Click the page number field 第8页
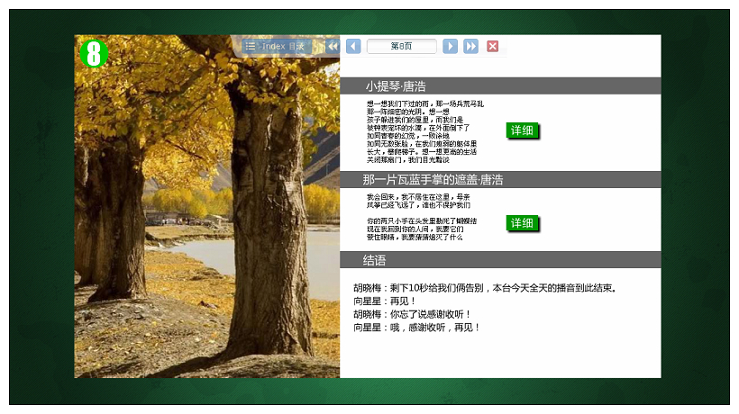The width and height of the screenshot is (739, 414). click(x=402, y=46)
